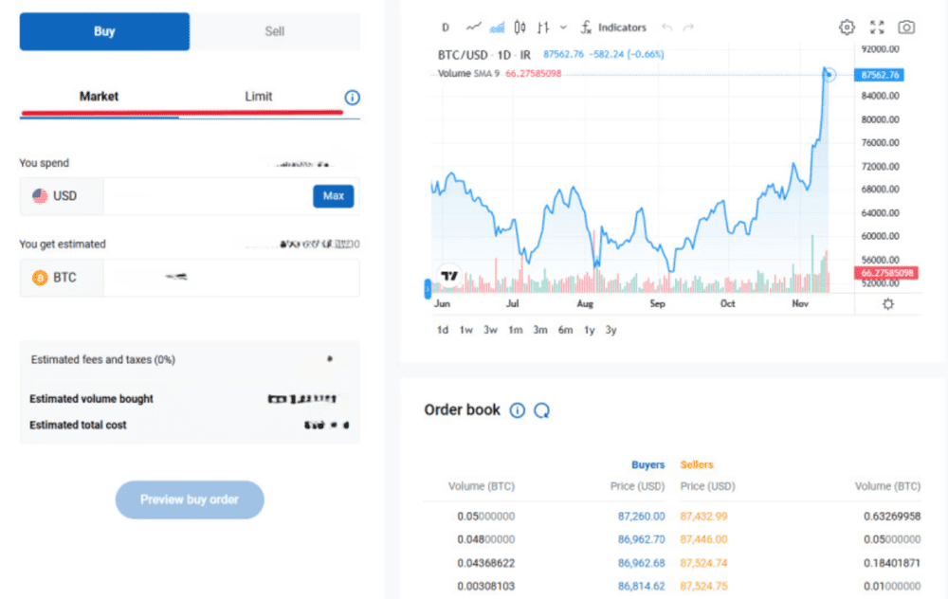Click buyer volume 0.04368622
Image resolution: width=948 pixels, height=599 pixels.
tap(485, 563)
